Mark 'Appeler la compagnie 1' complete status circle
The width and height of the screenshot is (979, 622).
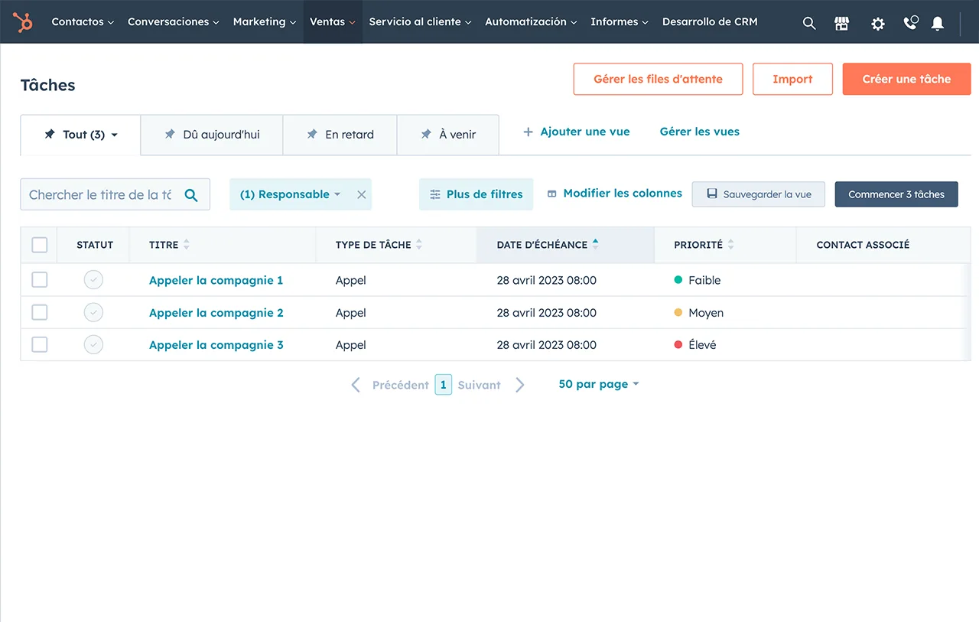[x=93, y=280]
